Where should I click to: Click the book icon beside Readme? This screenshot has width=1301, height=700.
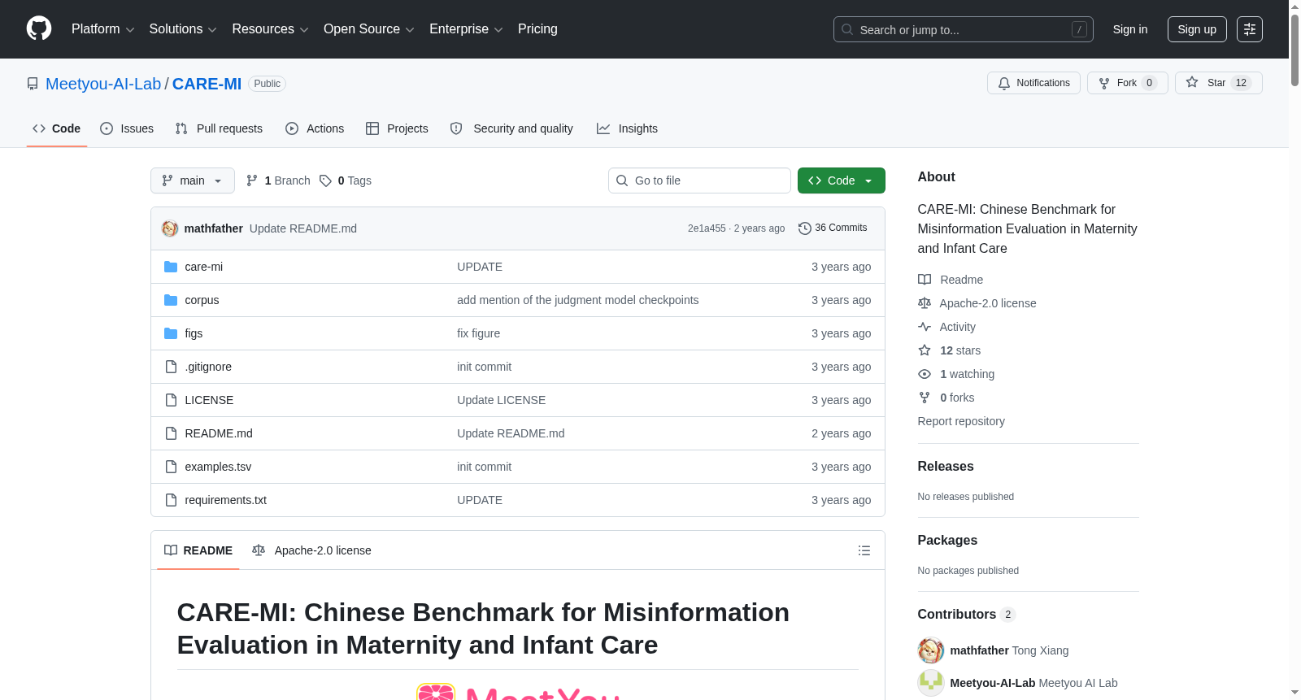pos(925,280)
